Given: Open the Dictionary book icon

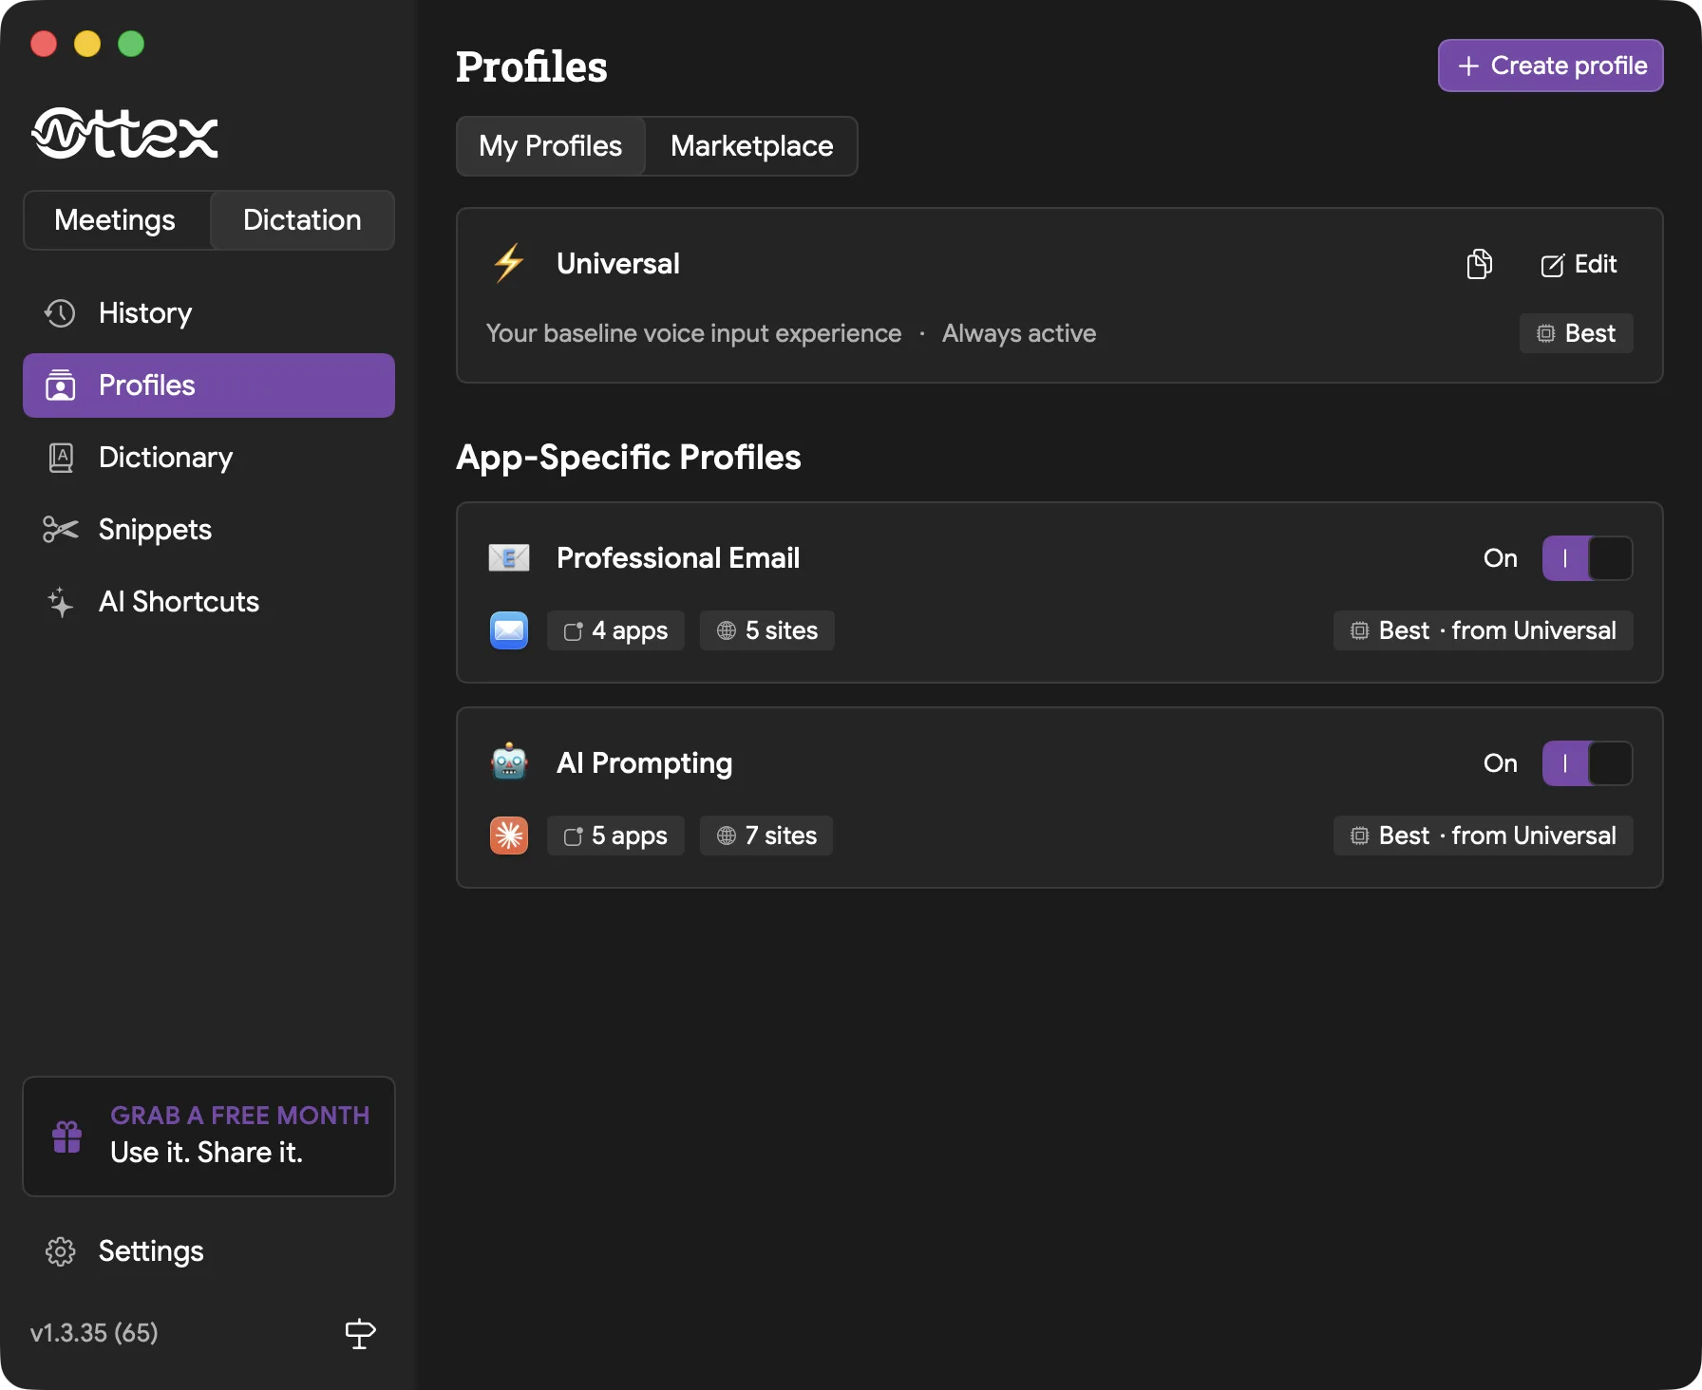Looking at the screenshot, I should pos(61,458).
